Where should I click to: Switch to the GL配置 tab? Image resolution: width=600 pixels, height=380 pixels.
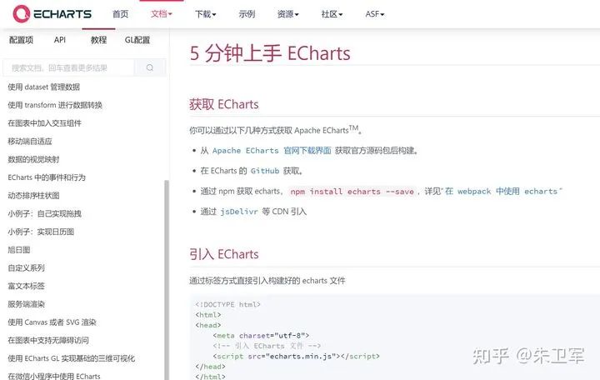(x=137, y=40)
